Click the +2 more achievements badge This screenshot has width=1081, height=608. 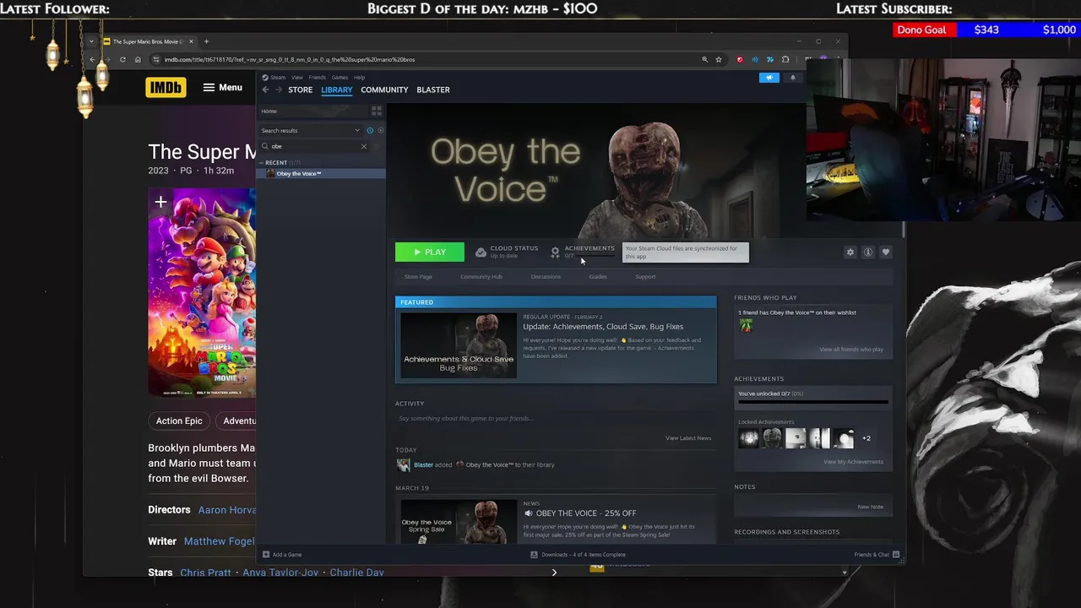click(866, 438)
